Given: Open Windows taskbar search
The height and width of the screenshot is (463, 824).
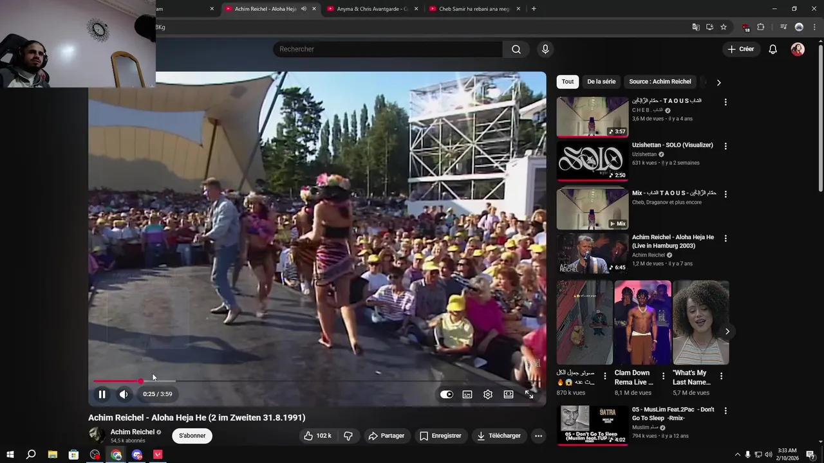Looking at the screenshot, I should point(31,455).
